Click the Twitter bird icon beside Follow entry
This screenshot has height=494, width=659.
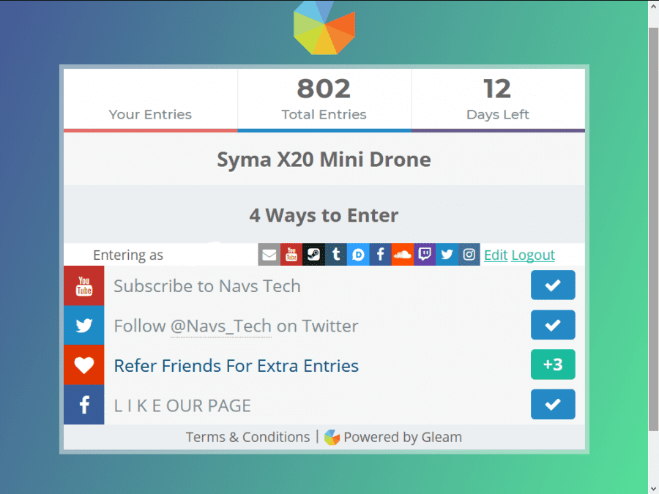(x=84, y=326)
